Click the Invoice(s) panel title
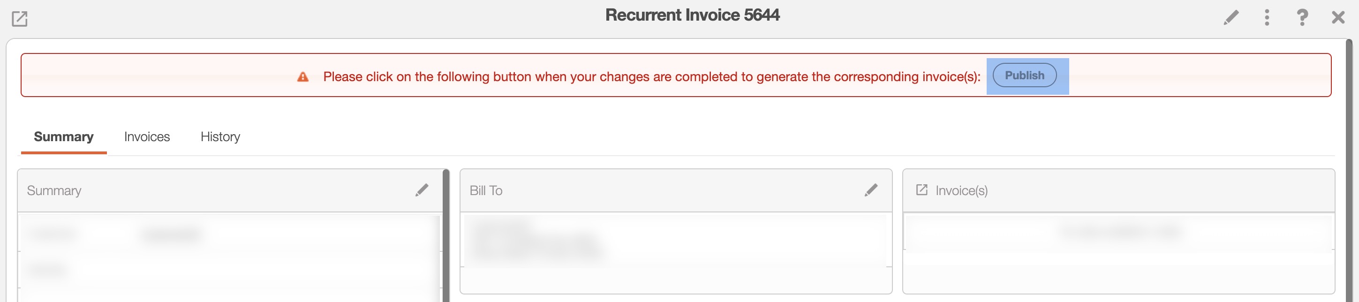 (961, 190)
